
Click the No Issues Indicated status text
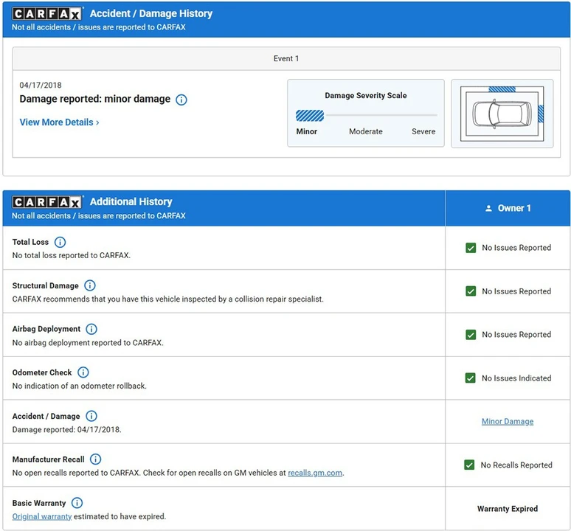516,378
